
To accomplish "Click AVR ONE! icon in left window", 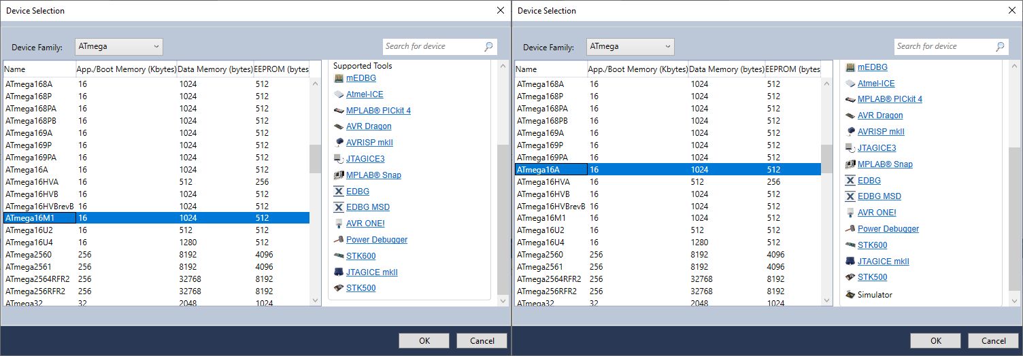I will pos(339,224).
